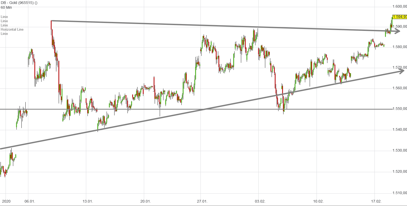407x206 pixels.
Task: Click the 20.01. date marker
Action: (145, 202)
